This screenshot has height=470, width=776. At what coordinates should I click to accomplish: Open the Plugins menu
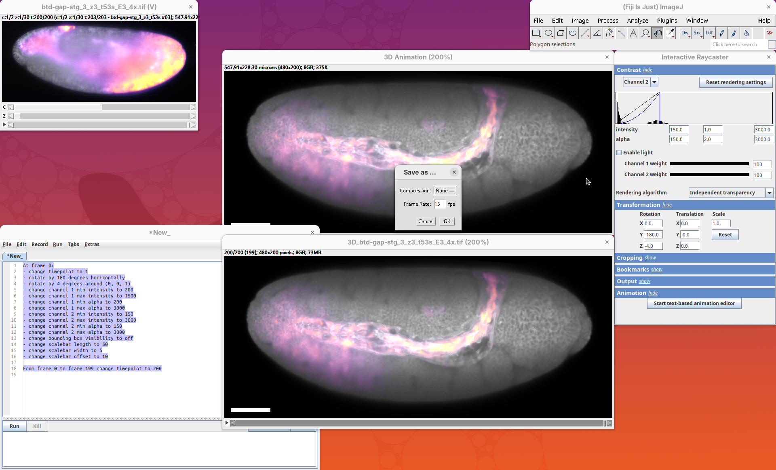coord(667,21)
